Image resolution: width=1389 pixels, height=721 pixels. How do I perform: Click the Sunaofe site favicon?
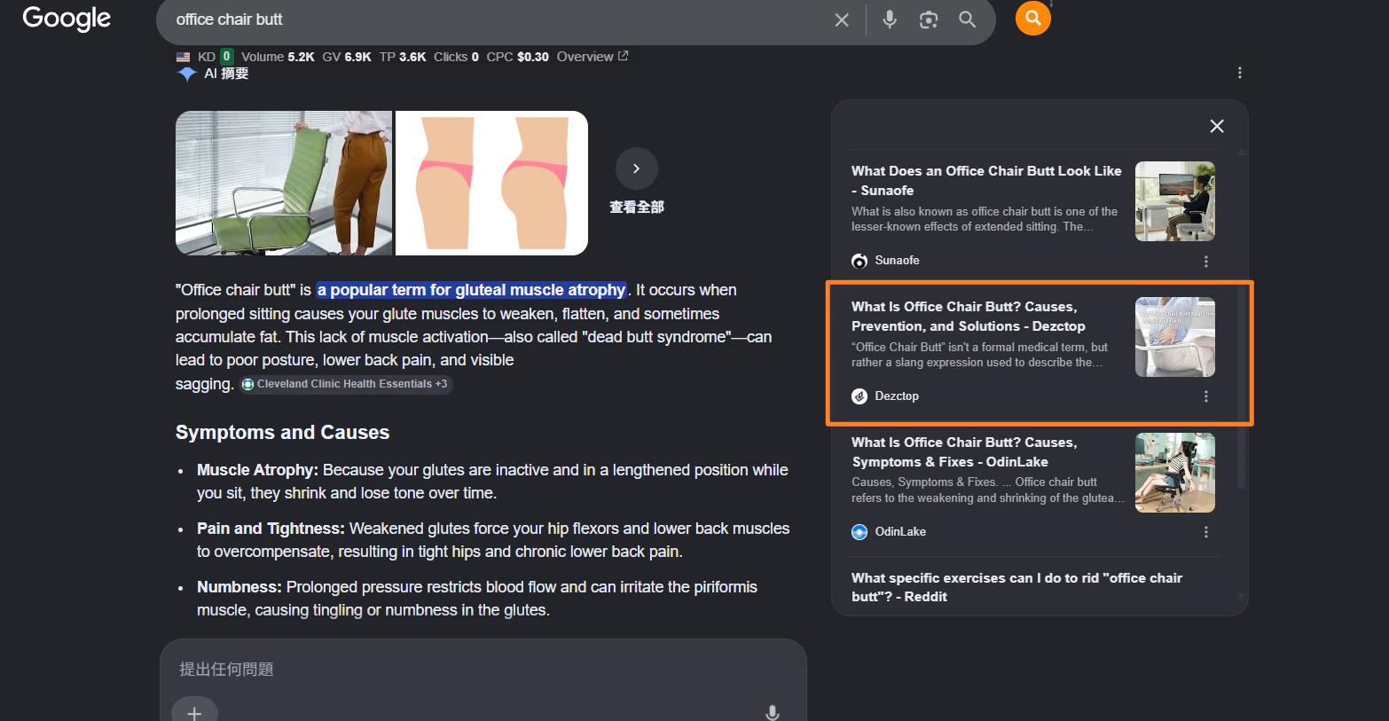tap(859, 261)
